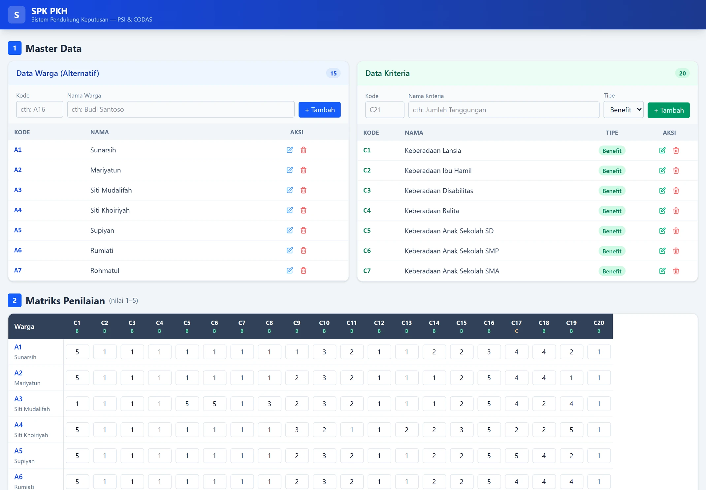Select A3 Siti Mudalifah score for C5
The height and width of the screenshot is (490, 706).
pos(187,404)
